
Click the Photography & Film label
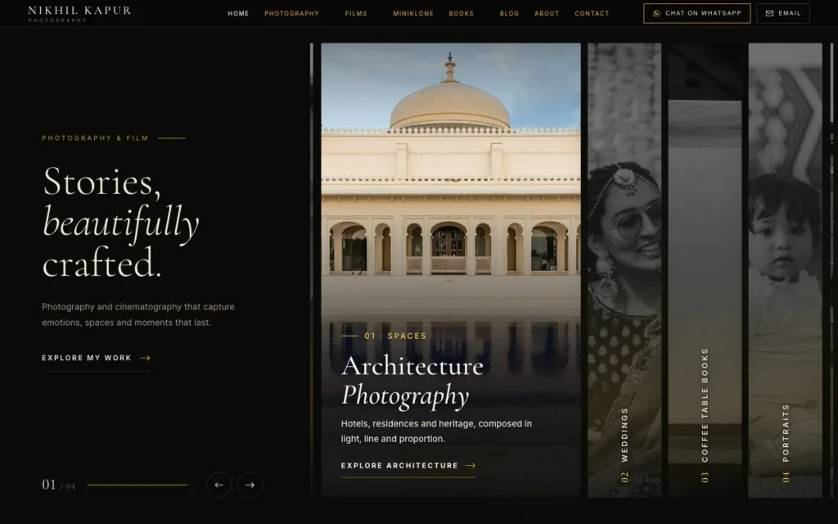(95, 138)
